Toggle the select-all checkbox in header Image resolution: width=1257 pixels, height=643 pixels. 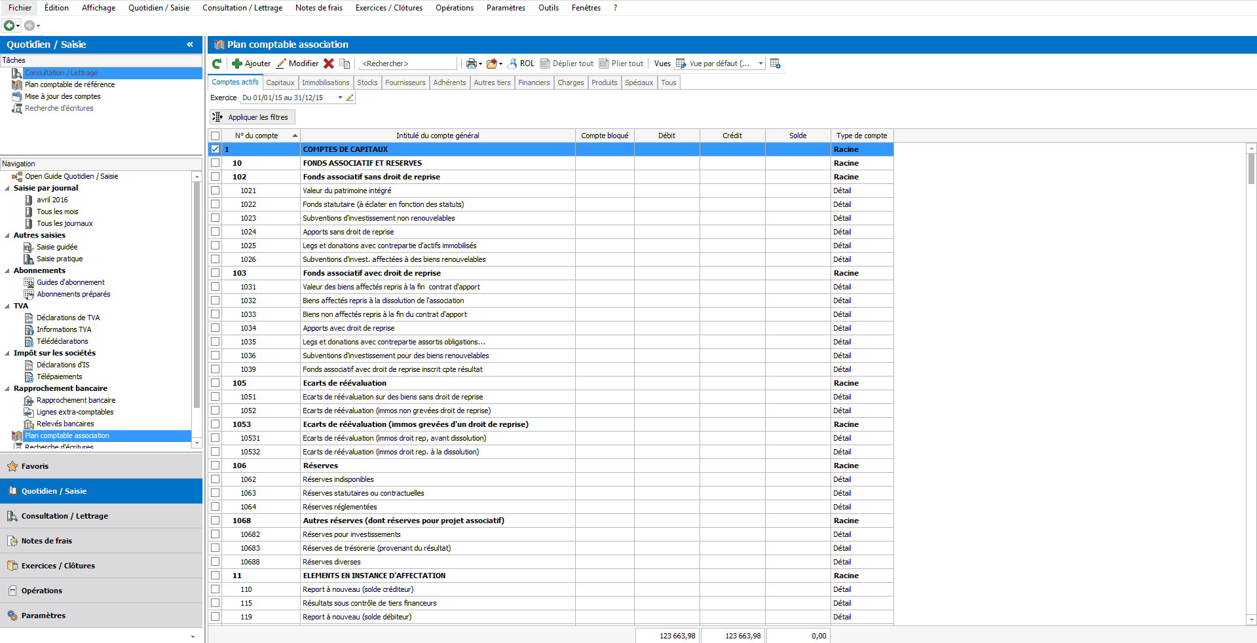[x=215, y=136]
